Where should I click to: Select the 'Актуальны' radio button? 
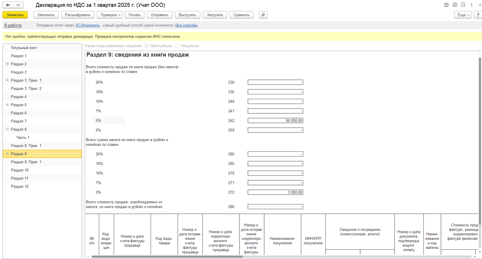click(178, 46)
